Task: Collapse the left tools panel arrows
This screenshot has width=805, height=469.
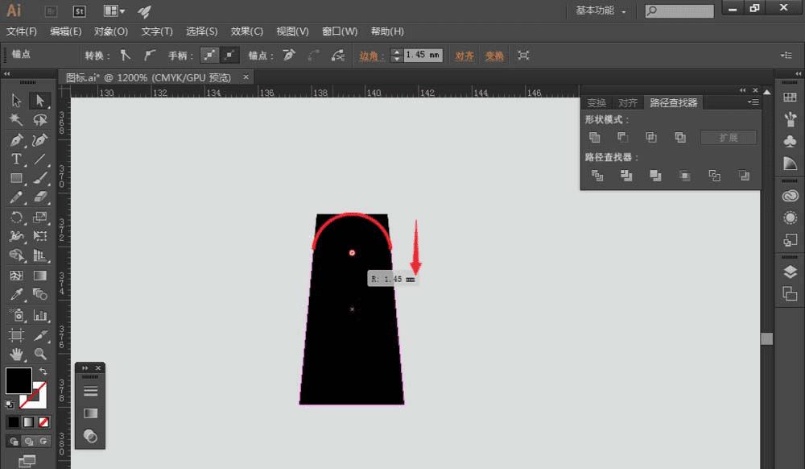Action: (x=6, y=73)
